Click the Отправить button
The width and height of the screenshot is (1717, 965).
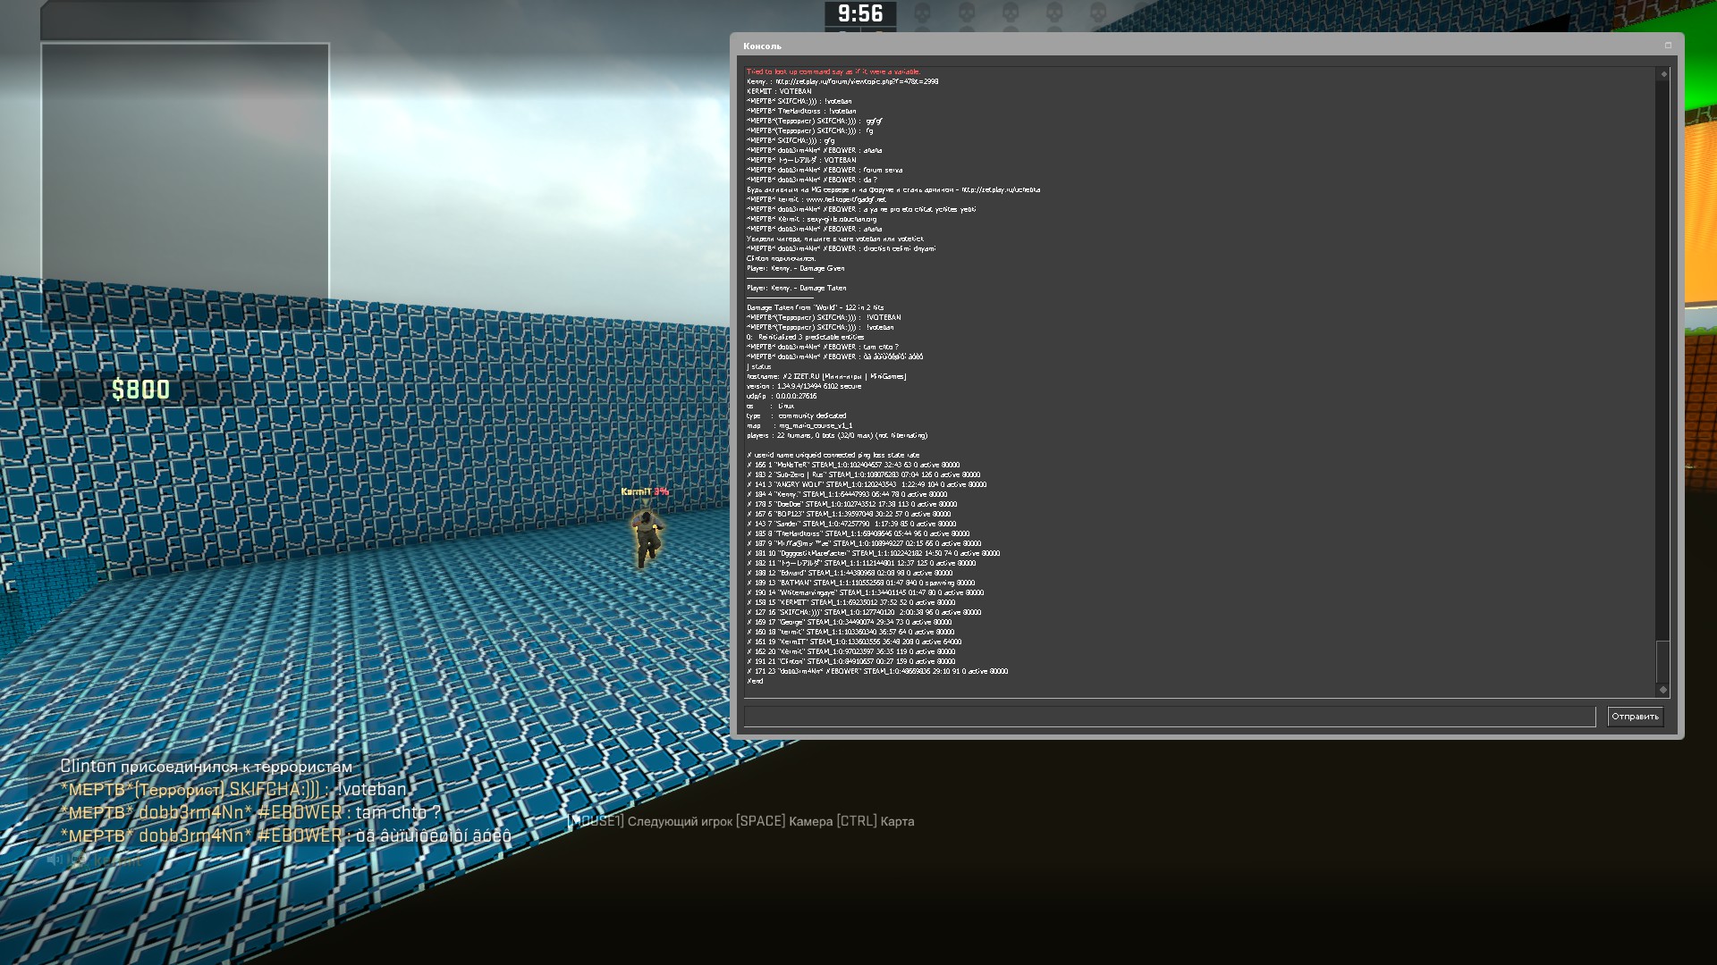coord(1635,717)
